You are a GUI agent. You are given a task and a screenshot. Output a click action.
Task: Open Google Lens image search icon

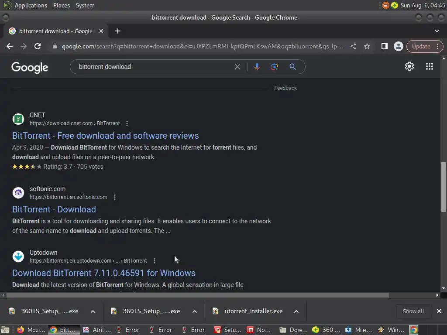[275, 67]
